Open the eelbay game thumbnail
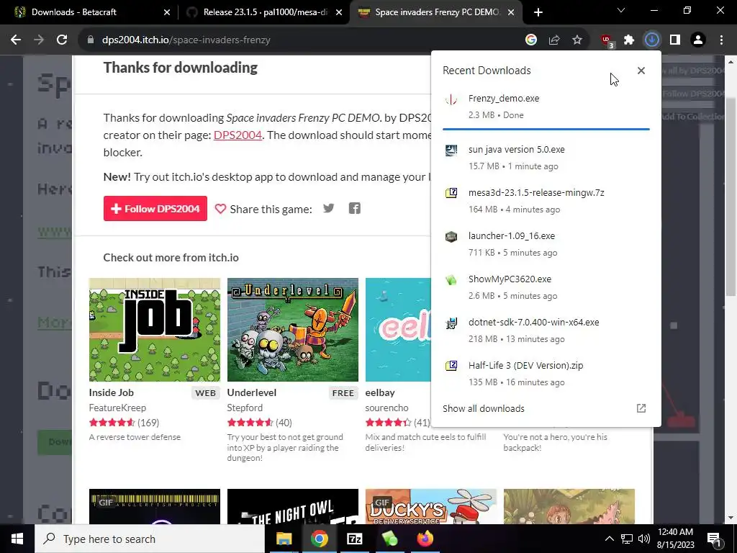Image resolution: width=737 pixels, height=553 pixels. 398,330
